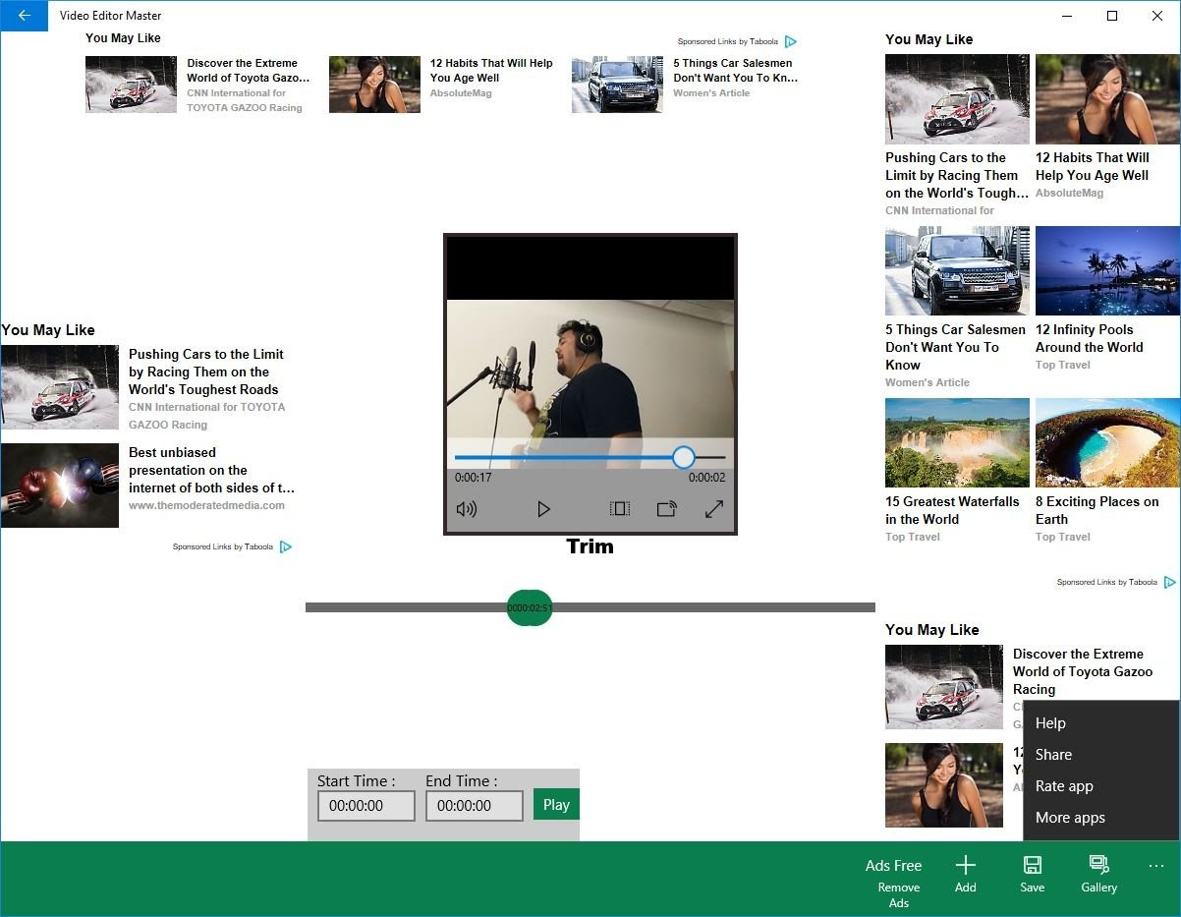
Task: Click the rally car thumbnail in top banner
Action: pos(131,85)
